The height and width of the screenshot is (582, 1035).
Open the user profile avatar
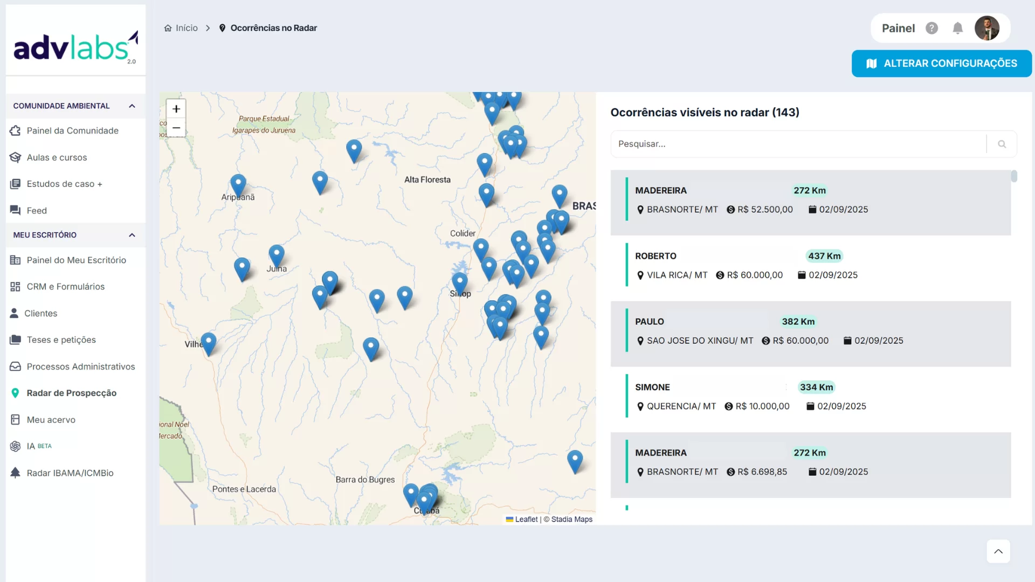tap(986, 28)
